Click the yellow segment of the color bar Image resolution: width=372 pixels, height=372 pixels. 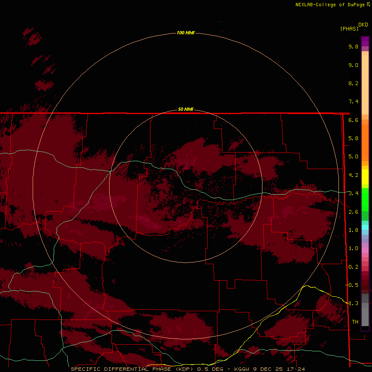365,177
